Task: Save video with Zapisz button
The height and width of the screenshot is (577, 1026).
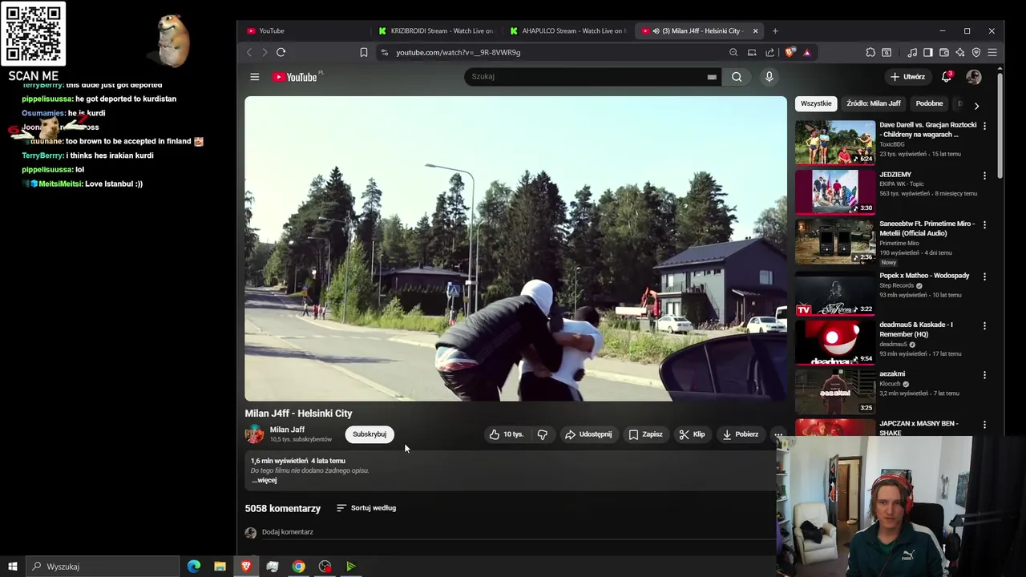Action: 646,434
